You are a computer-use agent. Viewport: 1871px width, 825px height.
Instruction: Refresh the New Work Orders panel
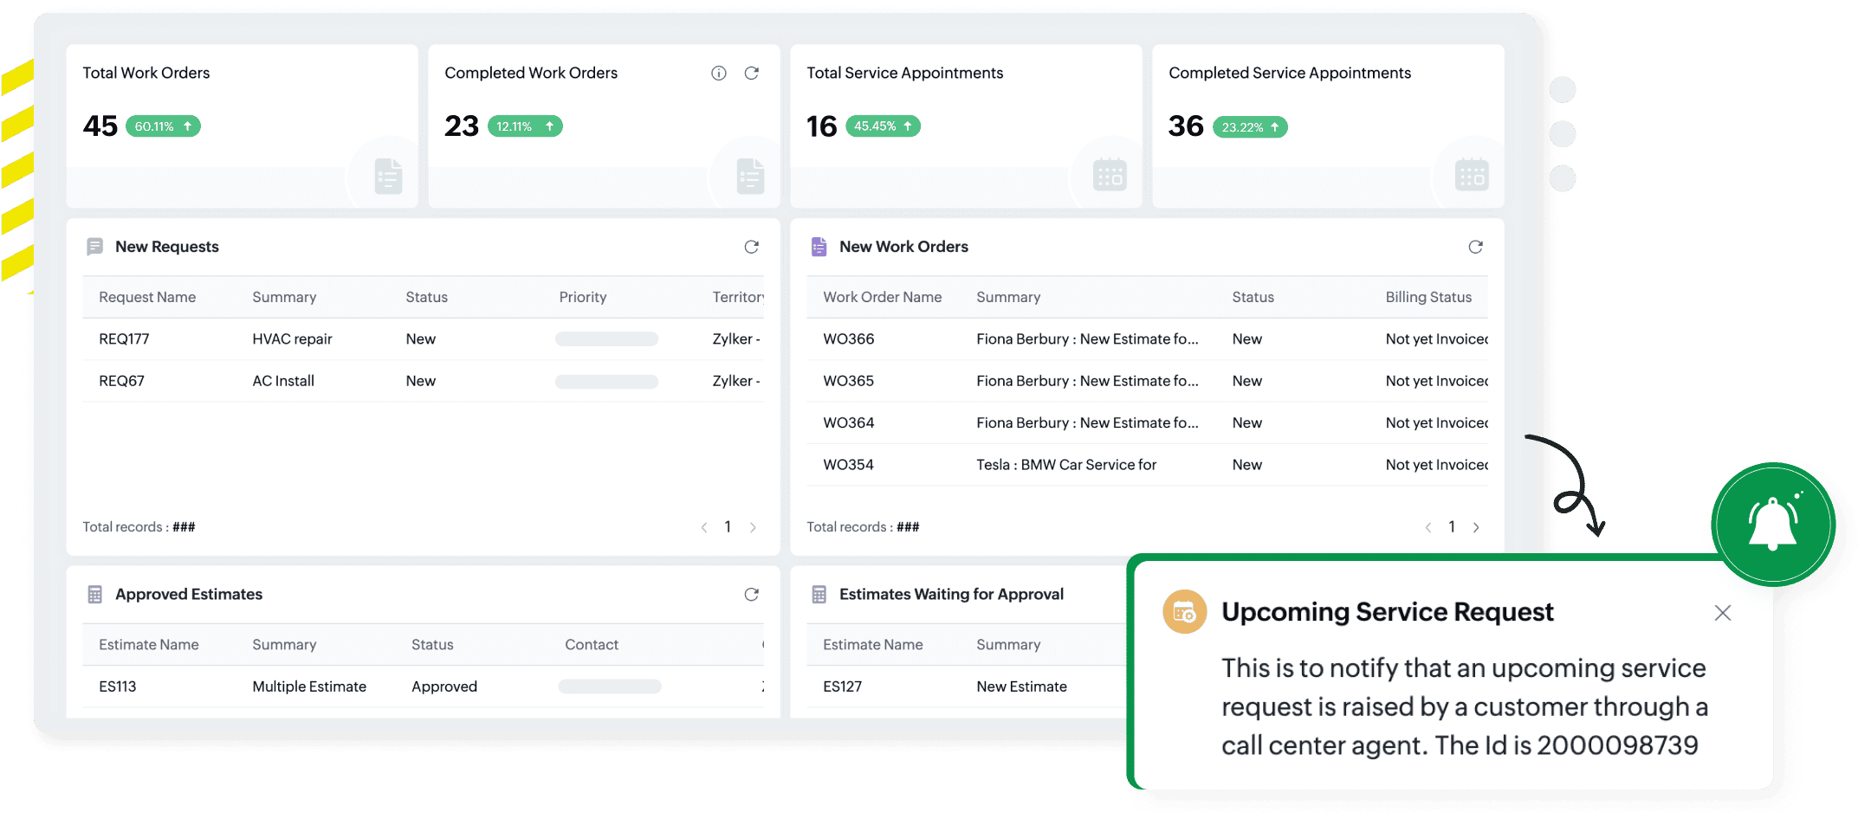pyautogui.click(x=1475, y=247)
